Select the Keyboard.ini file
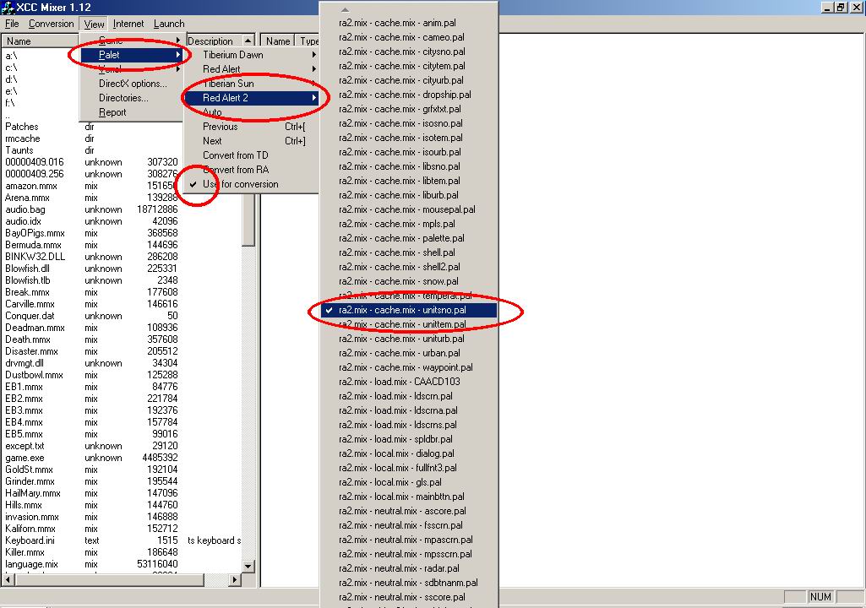This screenshot has width=866, height=608. coord(30,540)
